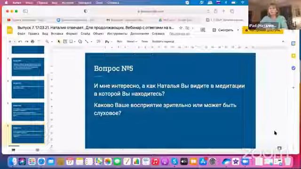Undo the last action in Slides
This screenshot has width=301, height=169.
click(20, 41)
